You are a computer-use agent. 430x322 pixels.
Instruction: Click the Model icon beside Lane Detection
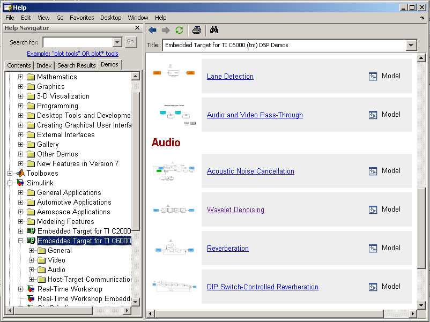(373, 76)
